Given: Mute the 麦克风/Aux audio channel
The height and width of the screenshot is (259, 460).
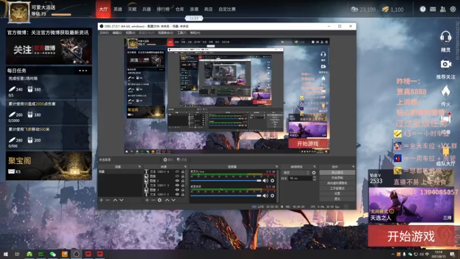Looking at the screenshot, I should [266, 181].
